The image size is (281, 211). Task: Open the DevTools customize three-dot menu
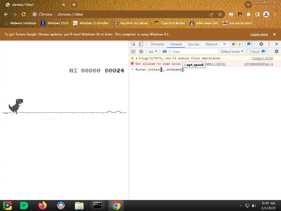point(269,44)
